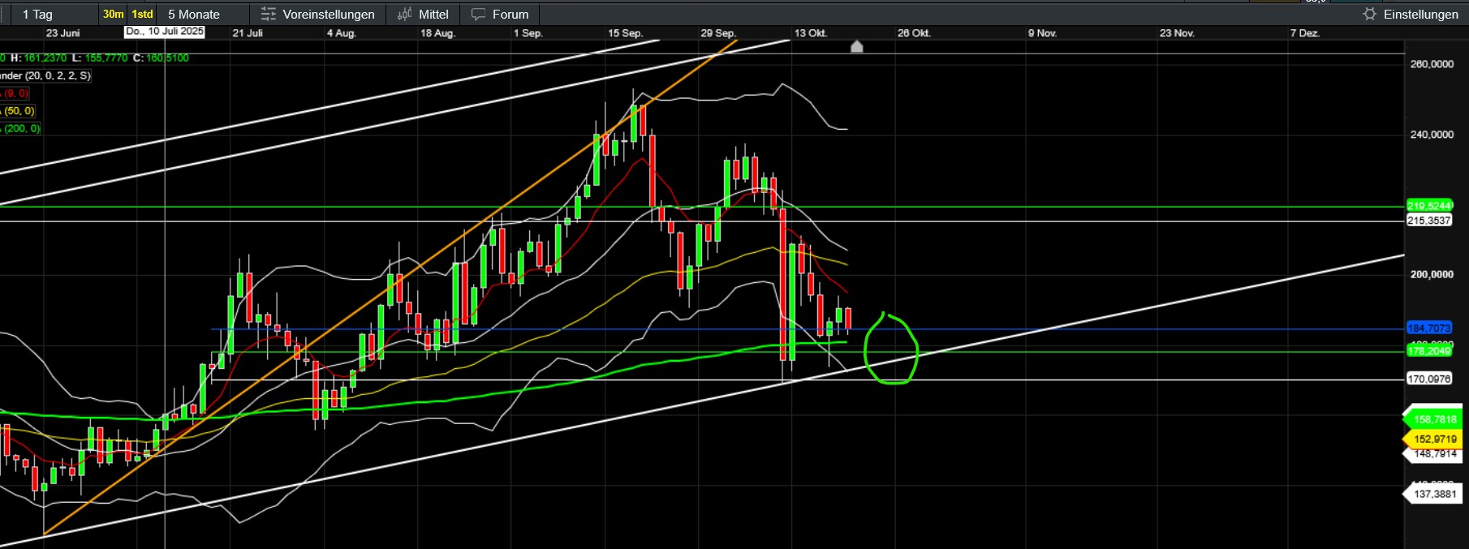Toggle the 30m timeframe shortcut

click(113, 15)
